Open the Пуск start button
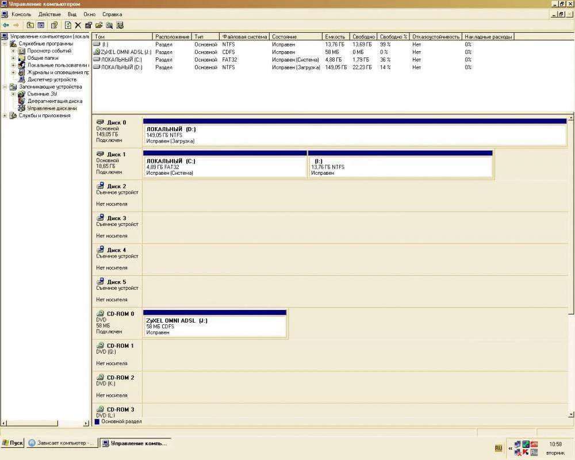Image resolution: width=575 pixels, height=460 pixels. [13, 443]
